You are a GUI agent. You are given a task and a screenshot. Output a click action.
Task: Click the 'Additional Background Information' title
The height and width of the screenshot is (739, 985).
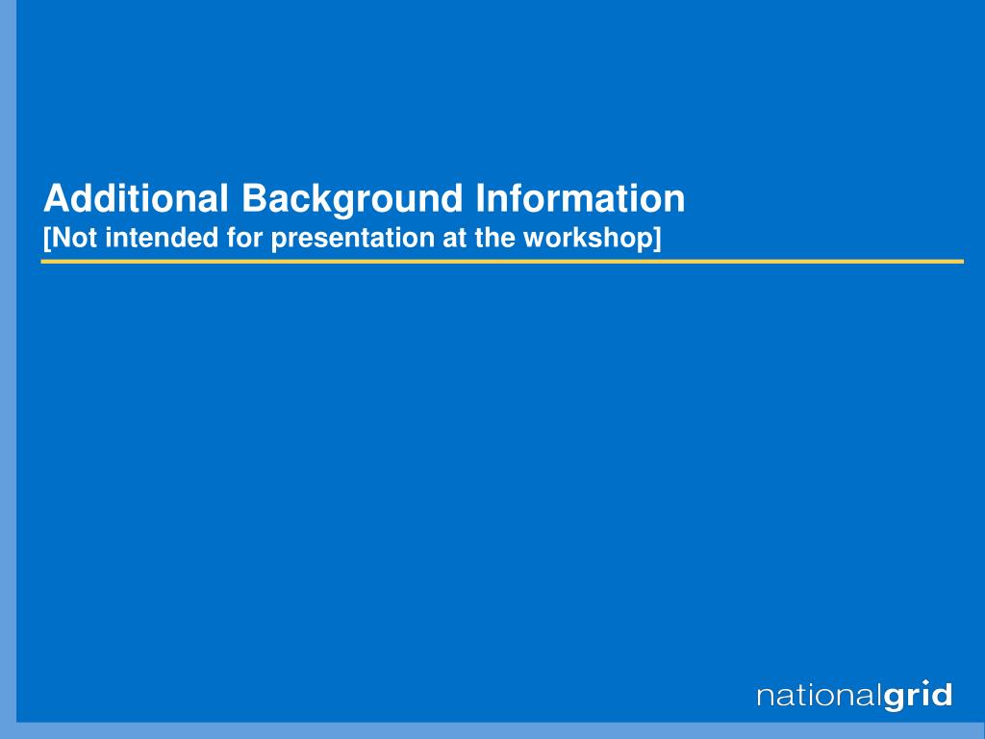[364, 198]
